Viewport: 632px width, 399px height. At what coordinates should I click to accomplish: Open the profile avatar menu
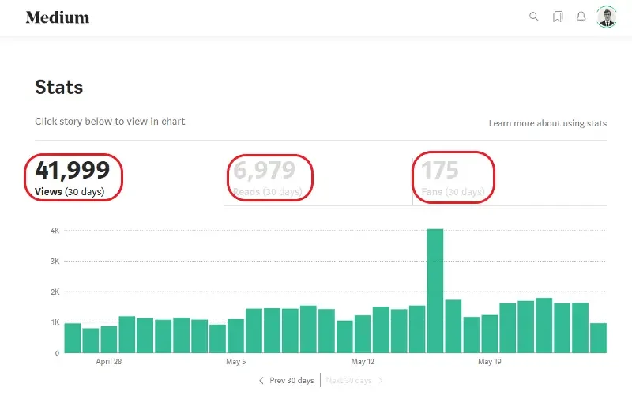607,17
